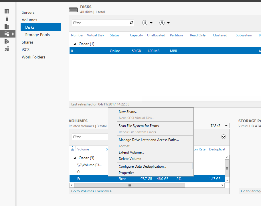The image size is (261, 206).
Task: Select the File and Storage Services icon
Action: pyautogui.click(x=7, y=34)
